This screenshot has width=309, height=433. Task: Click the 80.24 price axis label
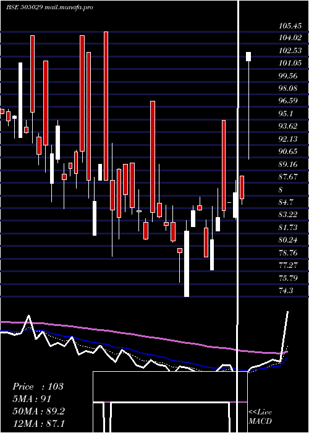click(x=289, y=240)
